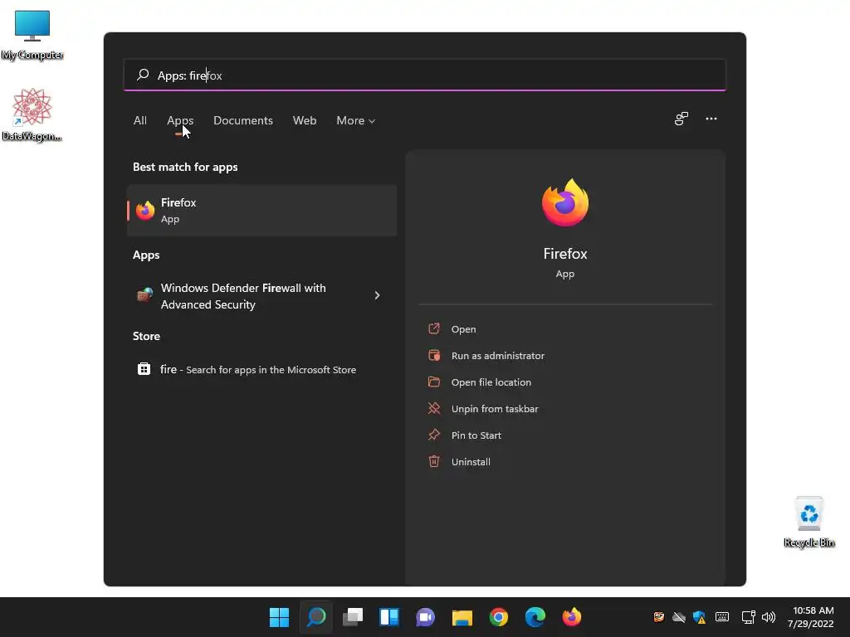Switch to the Documents search tab
The image size is (850, 637).
pos(243,120)
